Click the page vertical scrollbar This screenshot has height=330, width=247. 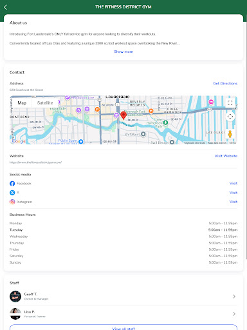pos(246,137)
